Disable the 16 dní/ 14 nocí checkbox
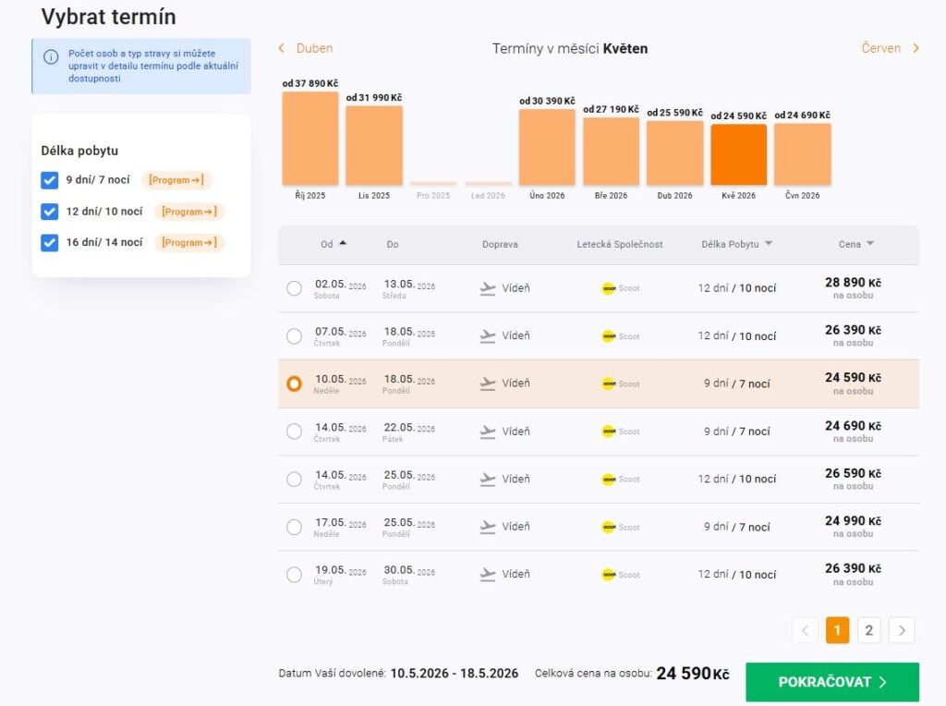This screenshot has width=946, height=706. [x=50, y=243]
